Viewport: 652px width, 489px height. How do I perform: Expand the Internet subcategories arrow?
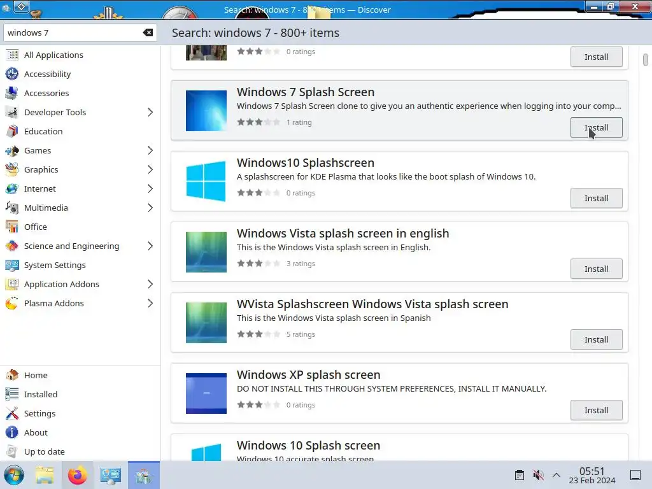(x=150, y=188)
